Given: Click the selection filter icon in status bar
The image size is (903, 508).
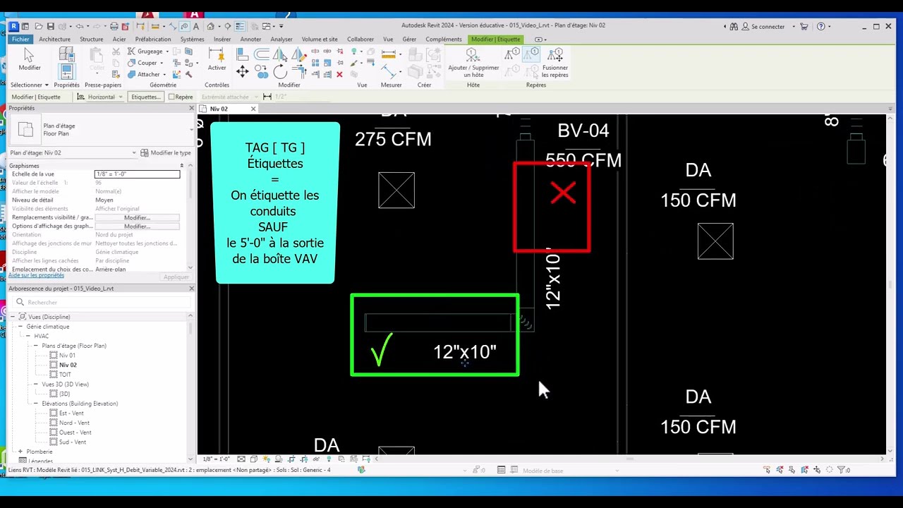Looking at the screenshot, I should (841, 470).
